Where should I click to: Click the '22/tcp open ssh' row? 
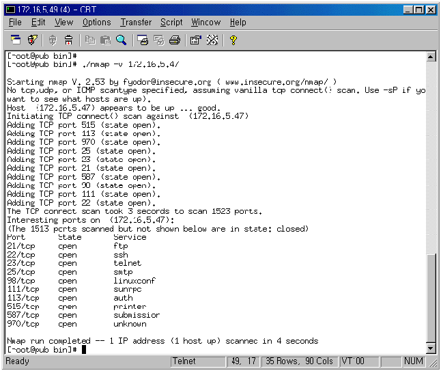click(x=68, y=255)
